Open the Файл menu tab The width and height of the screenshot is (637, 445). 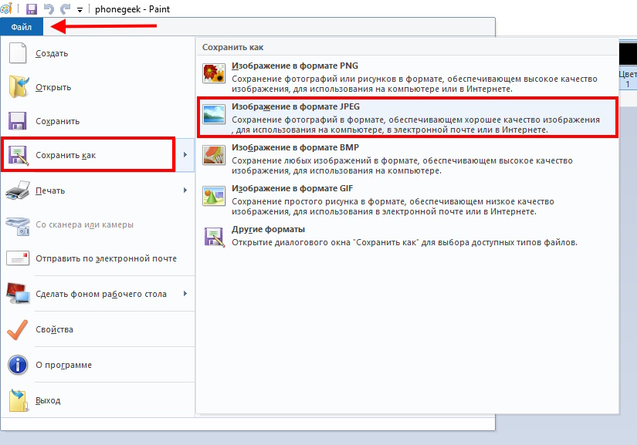click(x=21, y=27)
